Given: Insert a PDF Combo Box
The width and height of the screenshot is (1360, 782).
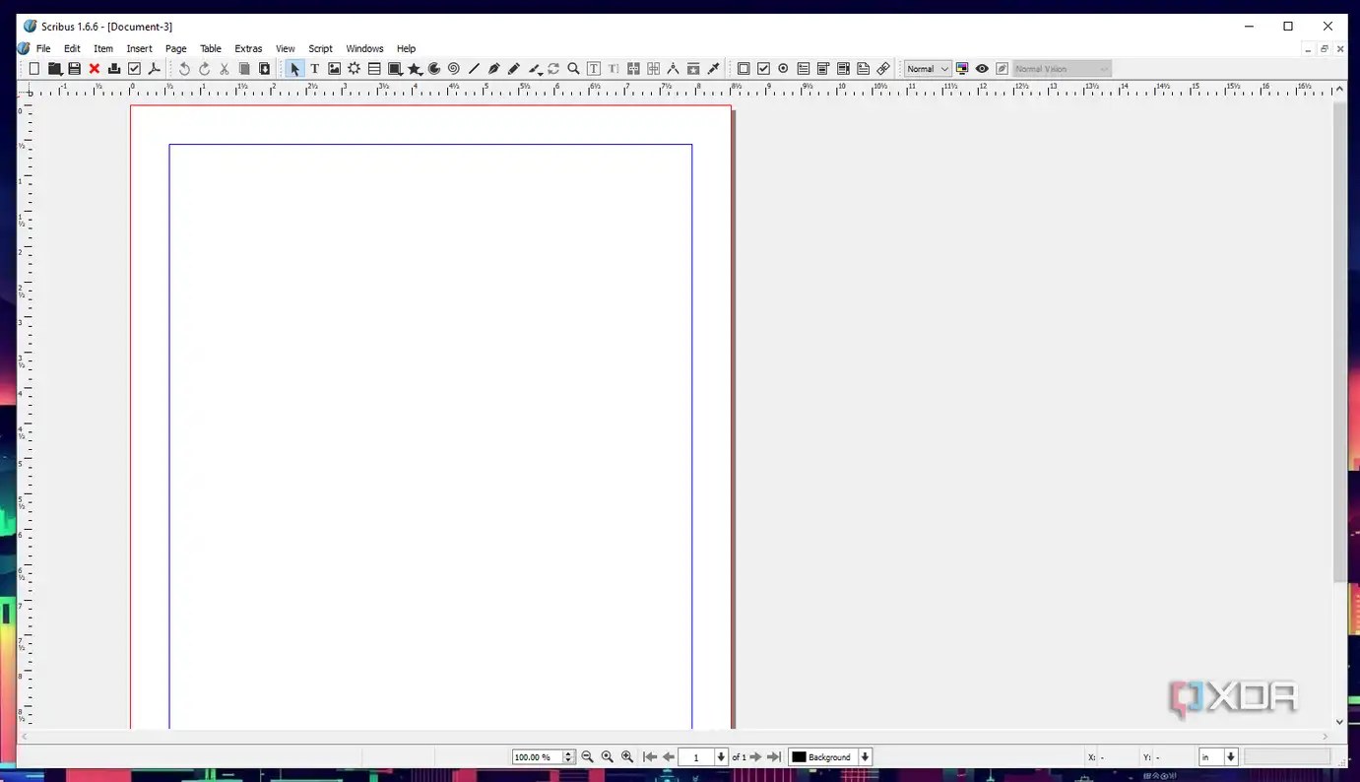Looking at the screenshot, I should [x=823, y=69].
